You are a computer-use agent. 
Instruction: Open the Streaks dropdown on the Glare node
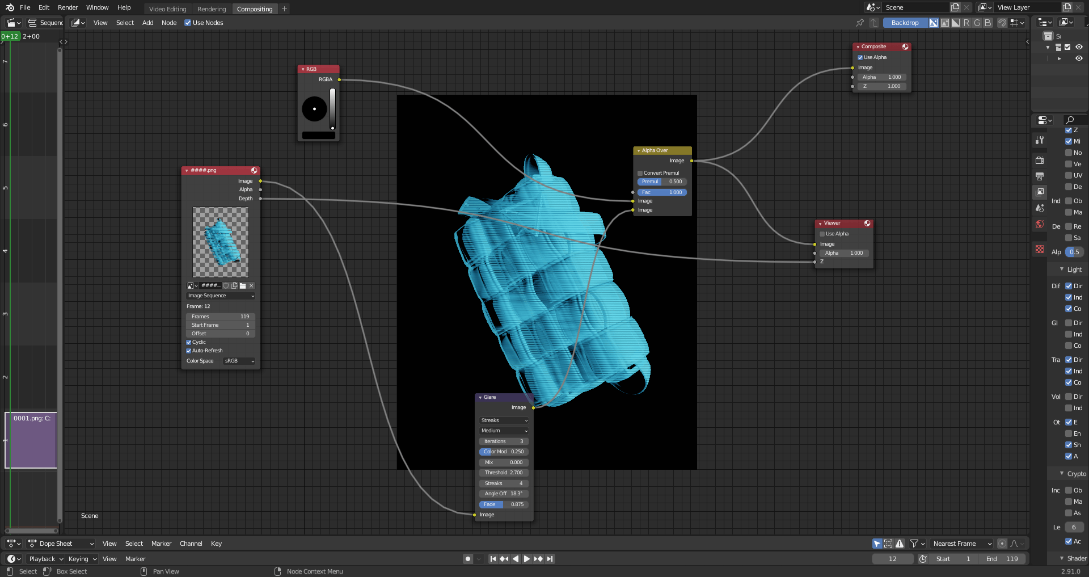tap(504, 420)
